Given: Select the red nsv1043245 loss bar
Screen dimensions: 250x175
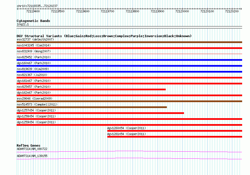Looking at the screenshot, I should click(x=129, y=48).
